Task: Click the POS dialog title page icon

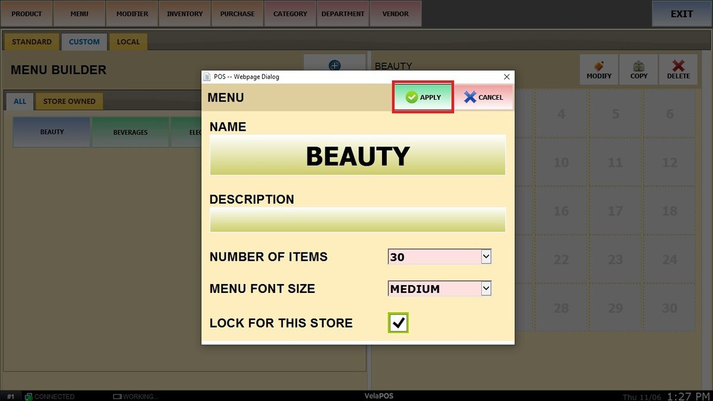Action: (x=207, y=77)
